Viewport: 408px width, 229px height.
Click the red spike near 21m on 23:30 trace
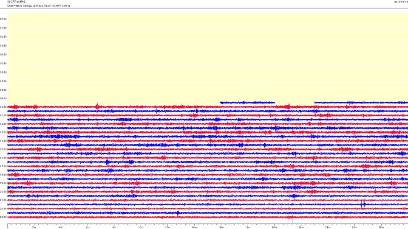[291, 217]
